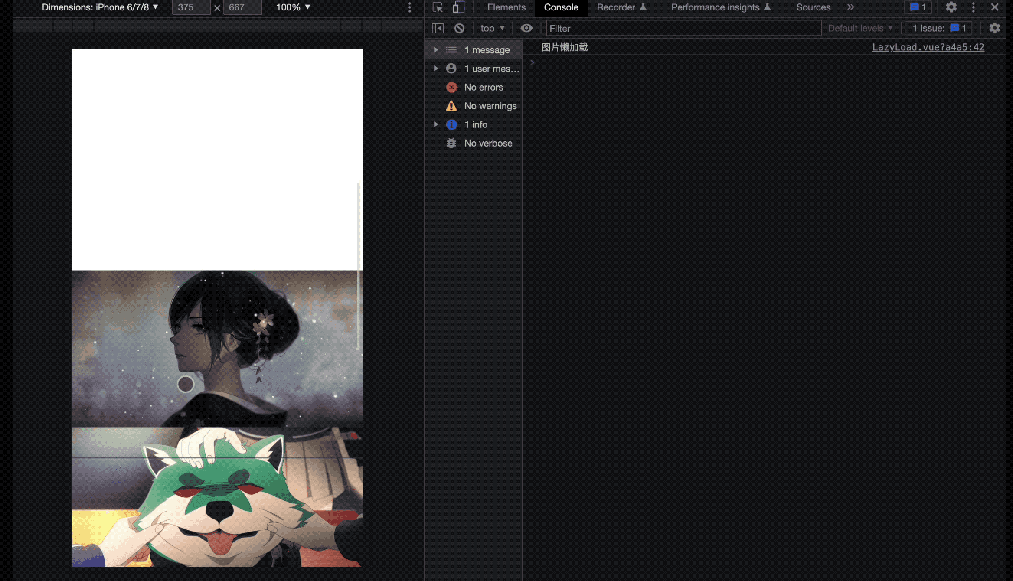Click the emulated page scrollbar thumb
The image size is (1013, 581).
tap(358, 266)
